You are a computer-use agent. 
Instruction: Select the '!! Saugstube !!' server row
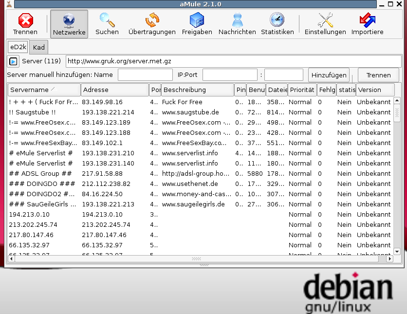[x=200, y=112]
